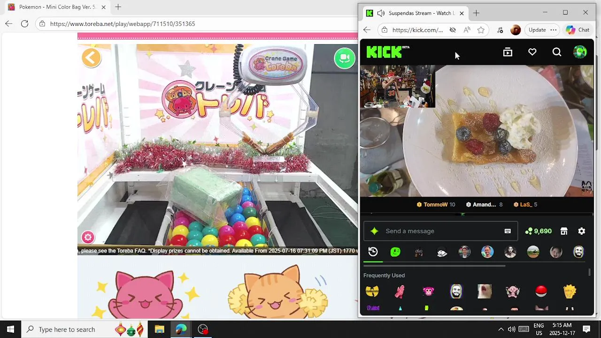Click Amand... in the leaderboard

coord(484,205)
